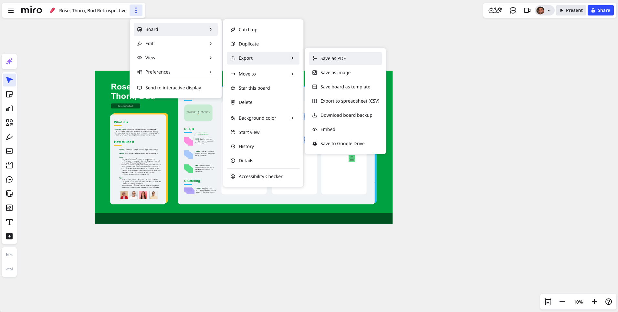Start a video call with camera icon

pos(527,10)
